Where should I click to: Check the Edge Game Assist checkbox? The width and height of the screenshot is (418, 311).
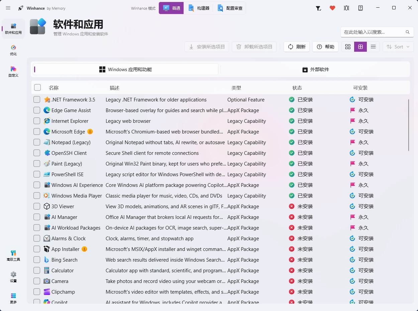[37, 110]
